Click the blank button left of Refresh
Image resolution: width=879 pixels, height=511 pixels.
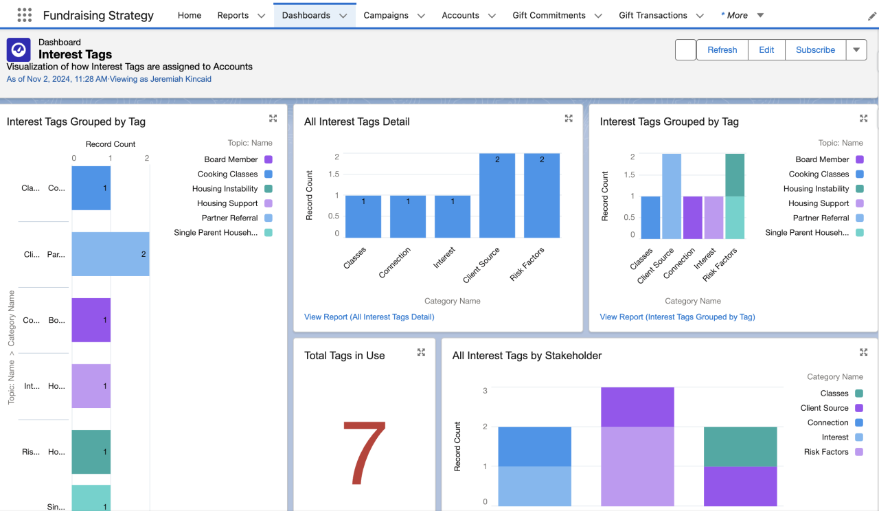coord(686,49)
